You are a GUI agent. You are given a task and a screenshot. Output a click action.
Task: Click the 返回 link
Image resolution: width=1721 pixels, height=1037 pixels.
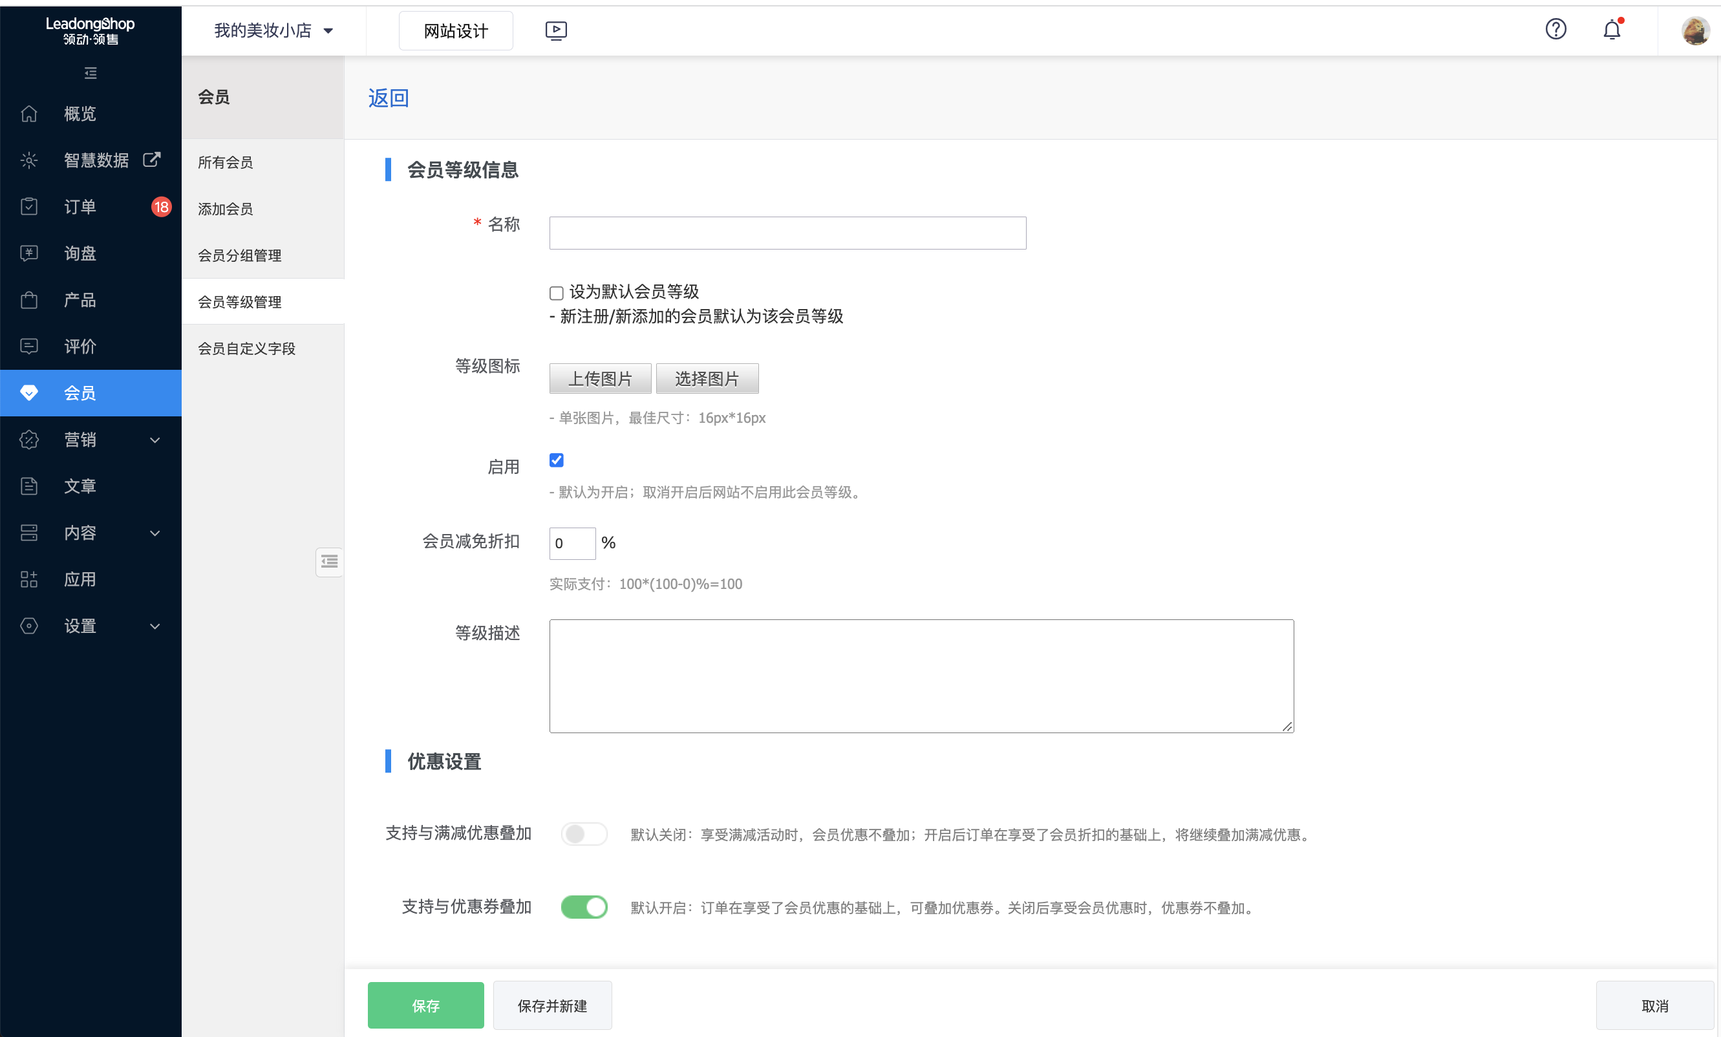click(389, 98)
